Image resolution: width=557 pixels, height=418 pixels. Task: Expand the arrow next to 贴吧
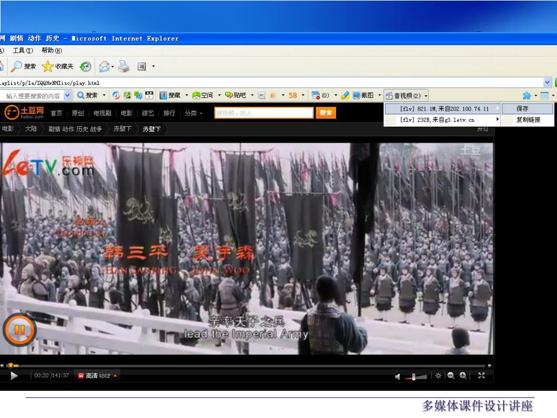pyautogui.click(x=252, y=95)
